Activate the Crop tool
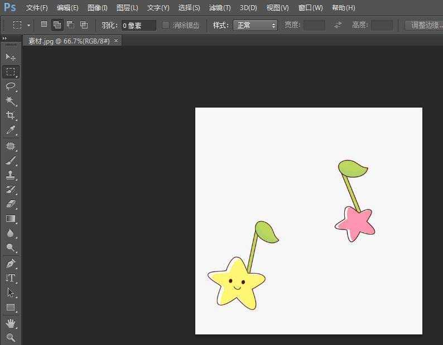This screenshot has width=443, height=345. (x=11, y=115)
